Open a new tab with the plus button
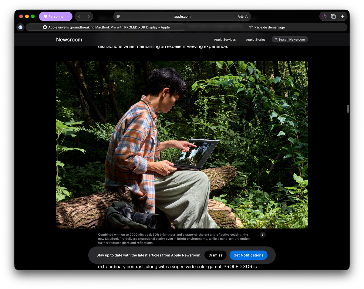364x289 pixels. pyautogui.click(x=342, y=16)
